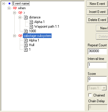This screenshot has height=112, width=108.
Task: Open the Team 1 dropdown
Action: (104, 88)
